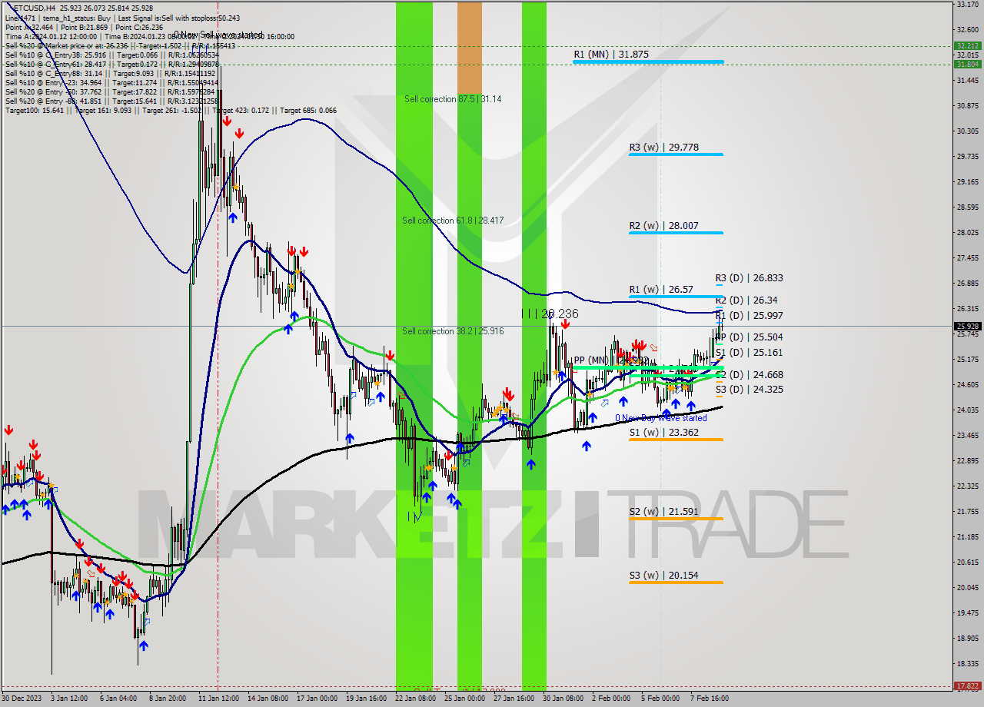Click the 7 Feb 16:00 date label
984x707 pixels.
[709, 699]
